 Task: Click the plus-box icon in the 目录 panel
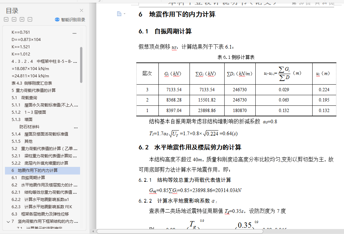(22, 19)
